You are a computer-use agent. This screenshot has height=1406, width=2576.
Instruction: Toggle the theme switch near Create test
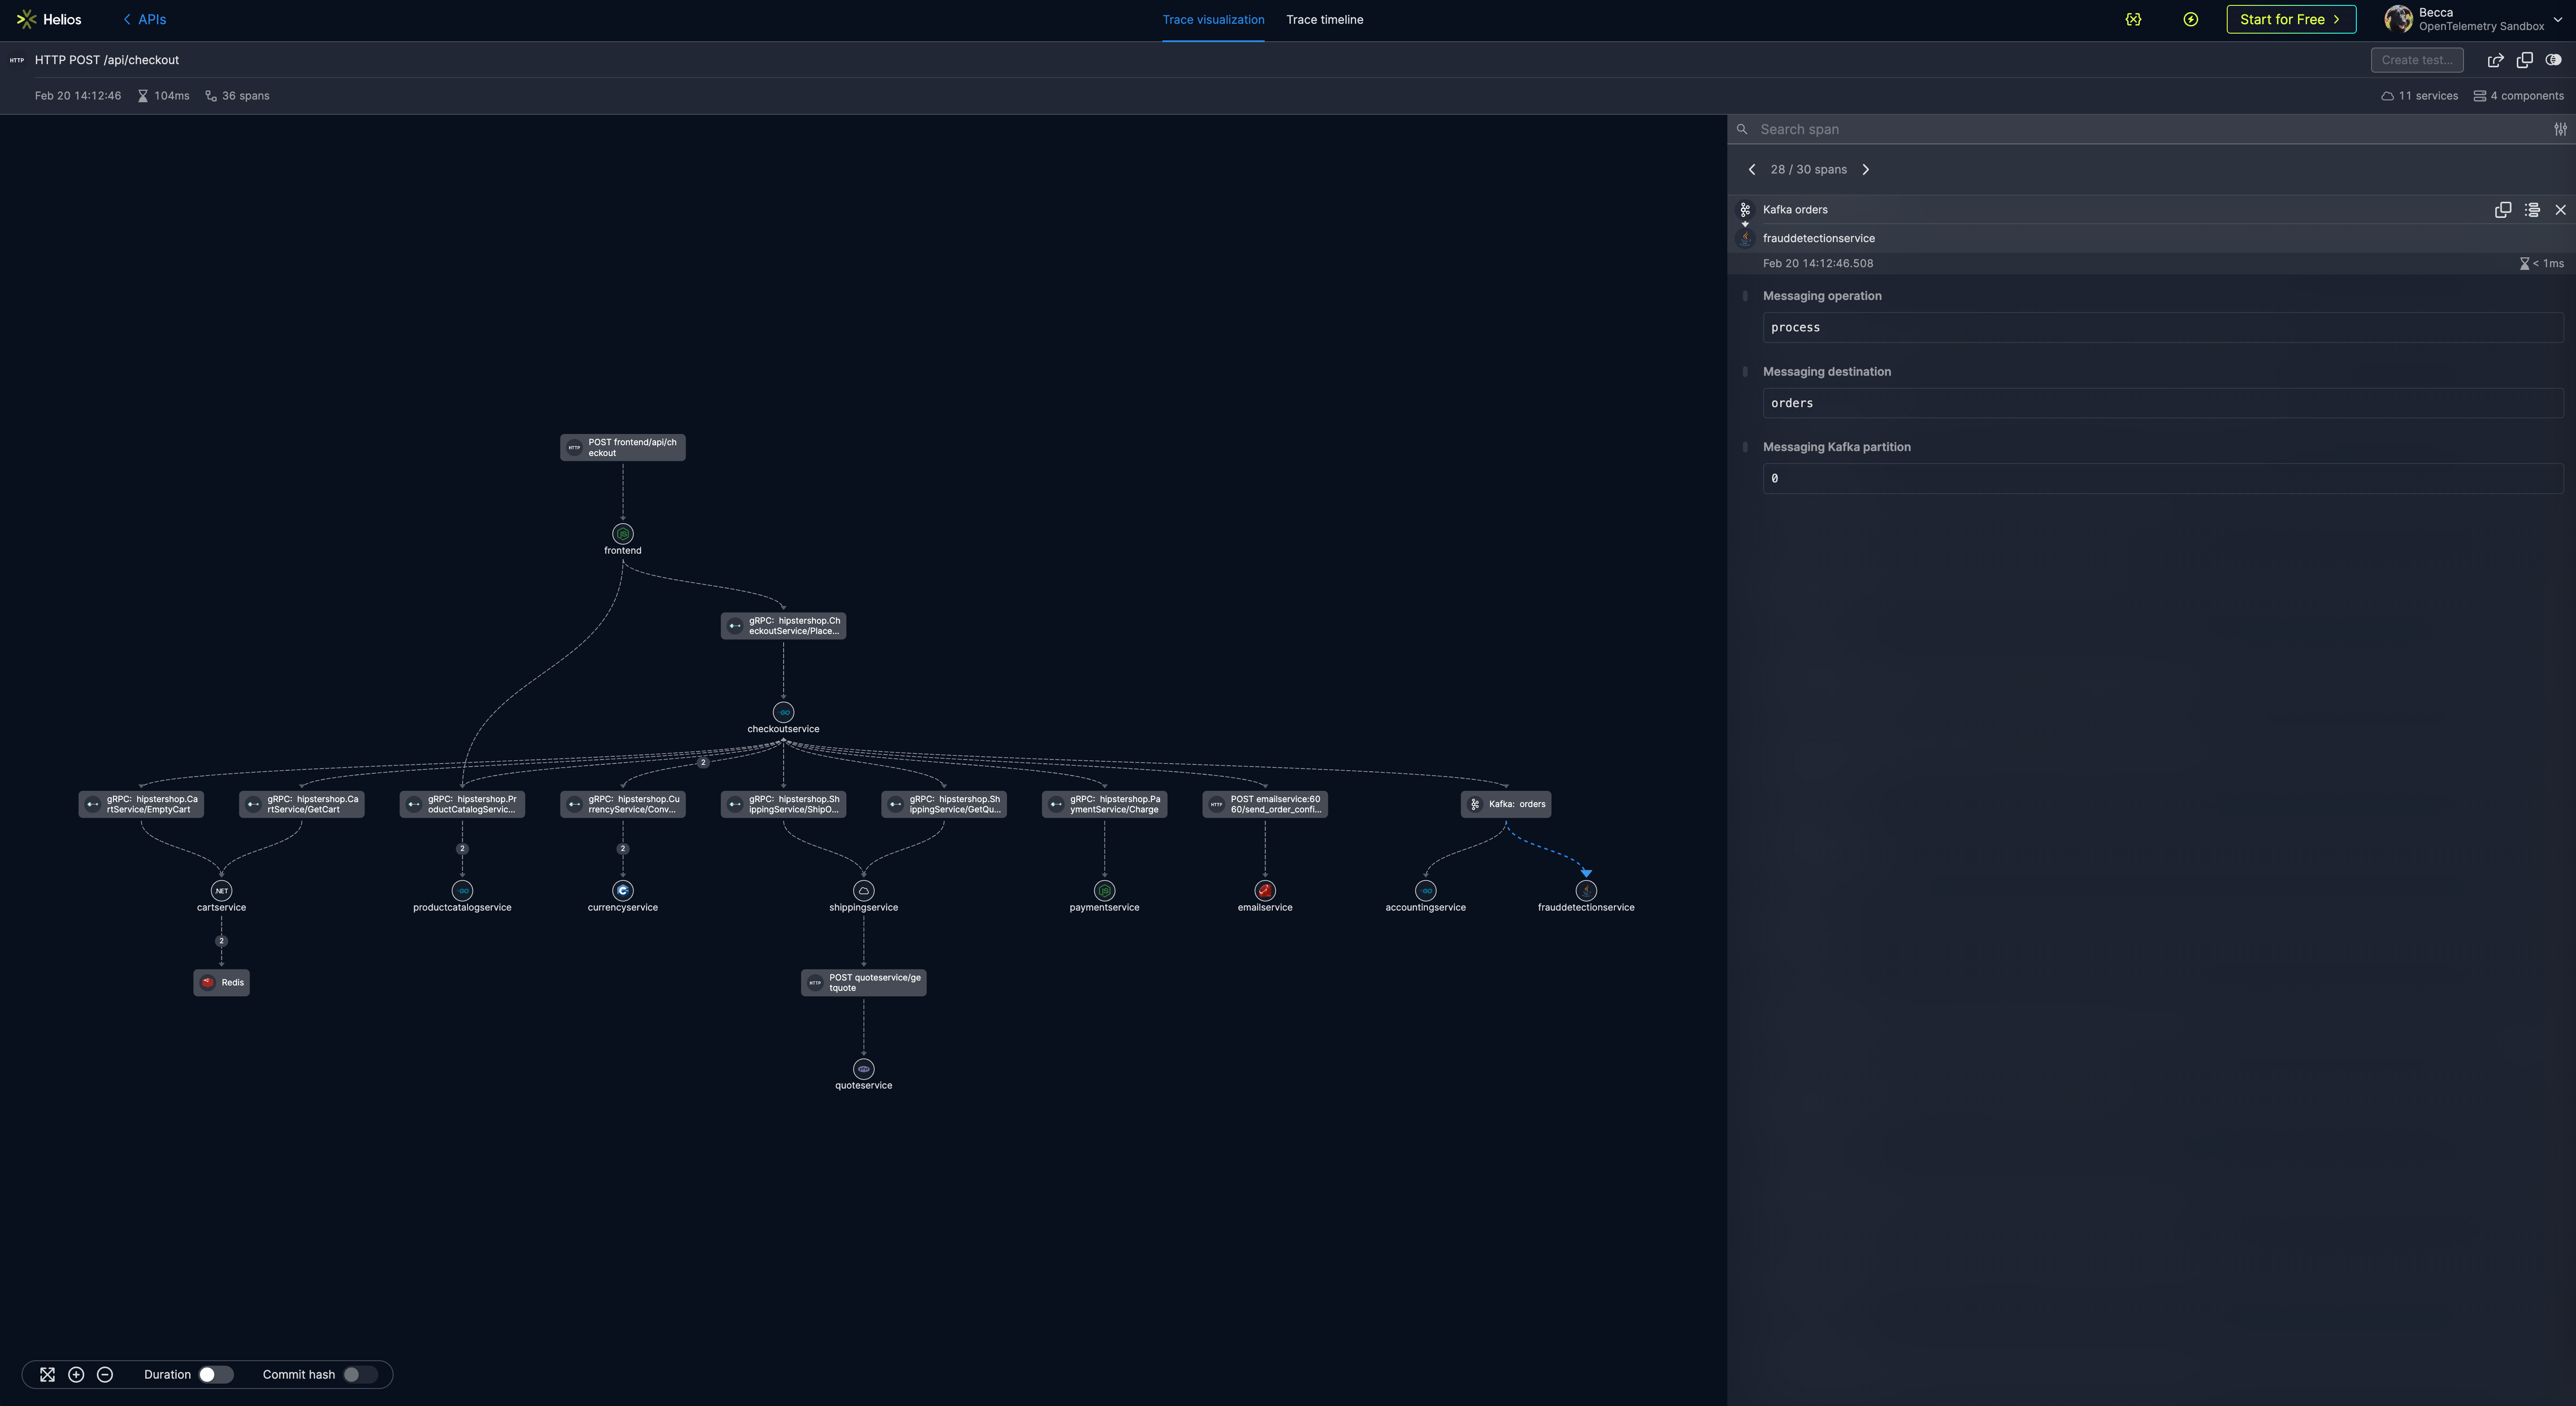click(x=2553, y=60)
